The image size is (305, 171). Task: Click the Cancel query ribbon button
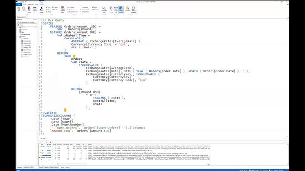pyautogui.click(x=24, y=9)
